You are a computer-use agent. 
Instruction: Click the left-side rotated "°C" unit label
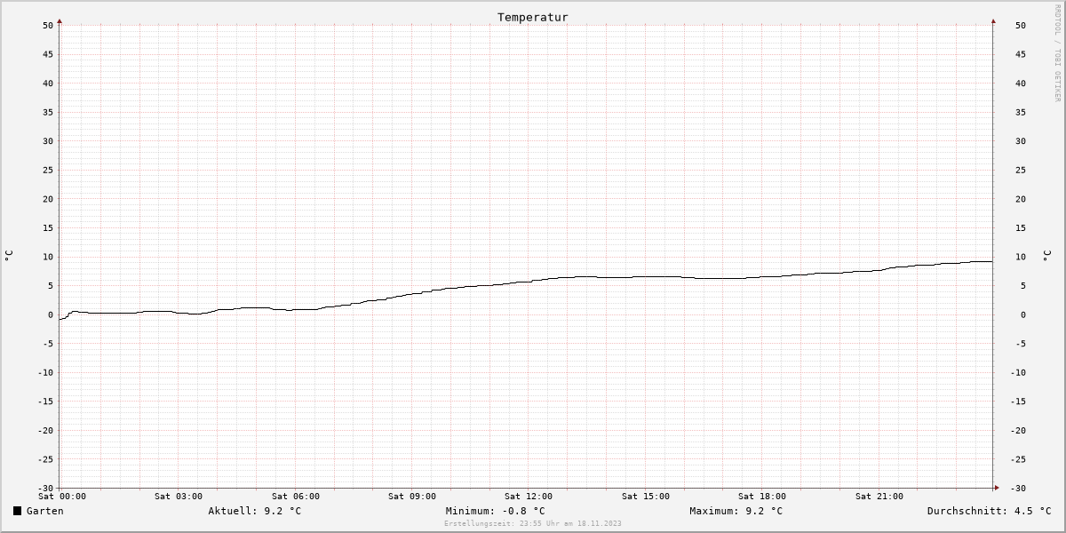coord(9,256)
